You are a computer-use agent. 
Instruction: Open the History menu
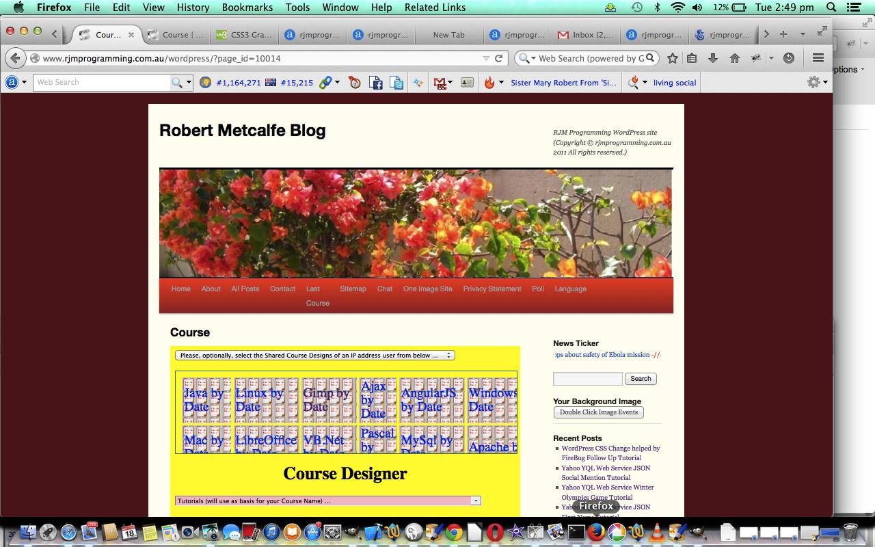pyautogui.click(x=193, y=8)
